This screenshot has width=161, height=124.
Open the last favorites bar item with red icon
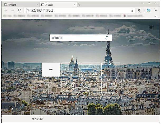coord(133,16)
